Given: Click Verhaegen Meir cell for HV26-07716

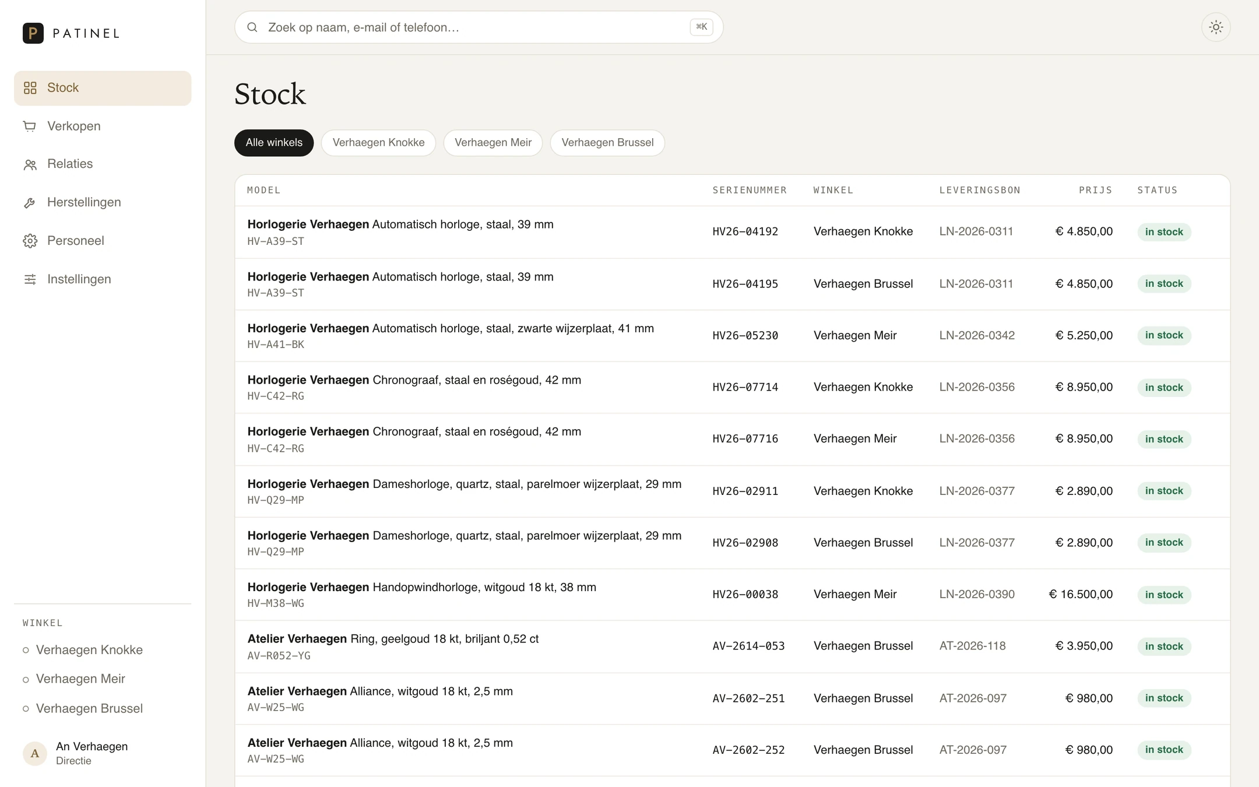Looking at the screenshot, I should 855,439.
